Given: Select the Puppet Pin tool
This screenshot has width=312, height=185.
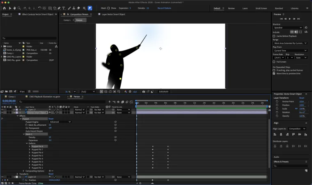Looking at the screenshot, I should click(x=90, y=8).
